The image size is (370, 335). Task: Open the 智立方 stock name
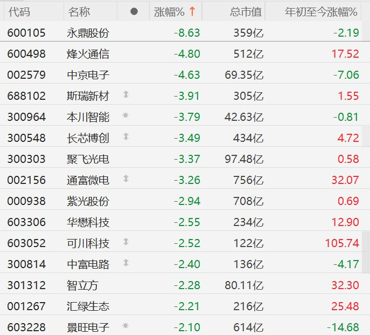[x=82, y=285]
